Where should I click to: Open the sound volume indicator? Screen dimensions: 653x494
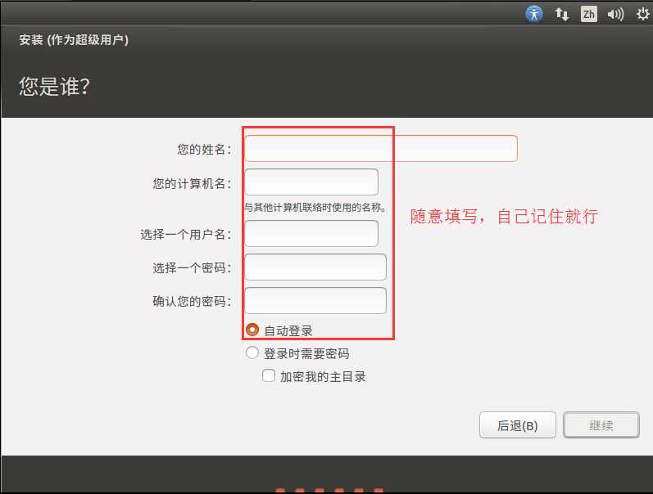(615, 15)
